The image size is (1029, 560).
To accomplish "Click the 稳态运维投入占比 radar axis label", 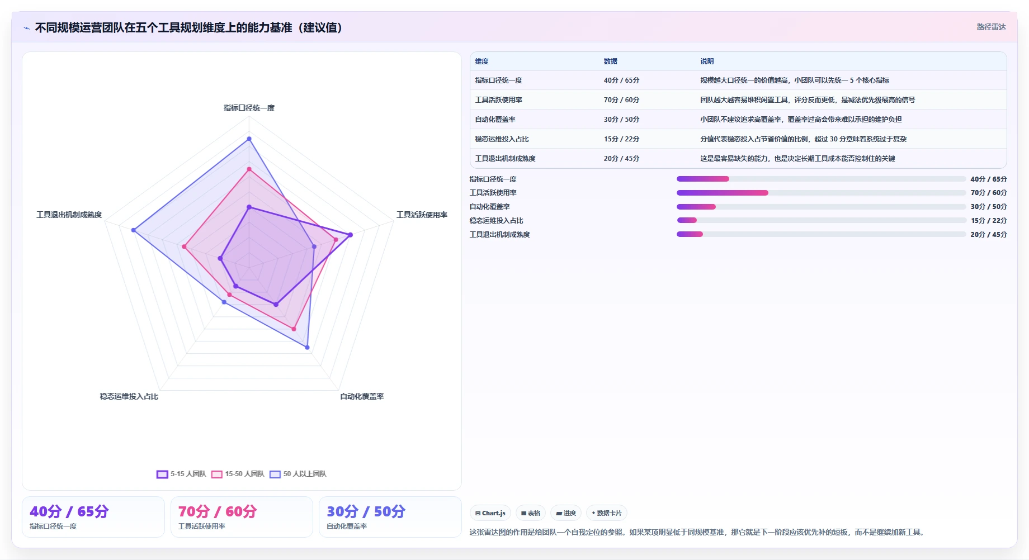I will click(129, 396).
